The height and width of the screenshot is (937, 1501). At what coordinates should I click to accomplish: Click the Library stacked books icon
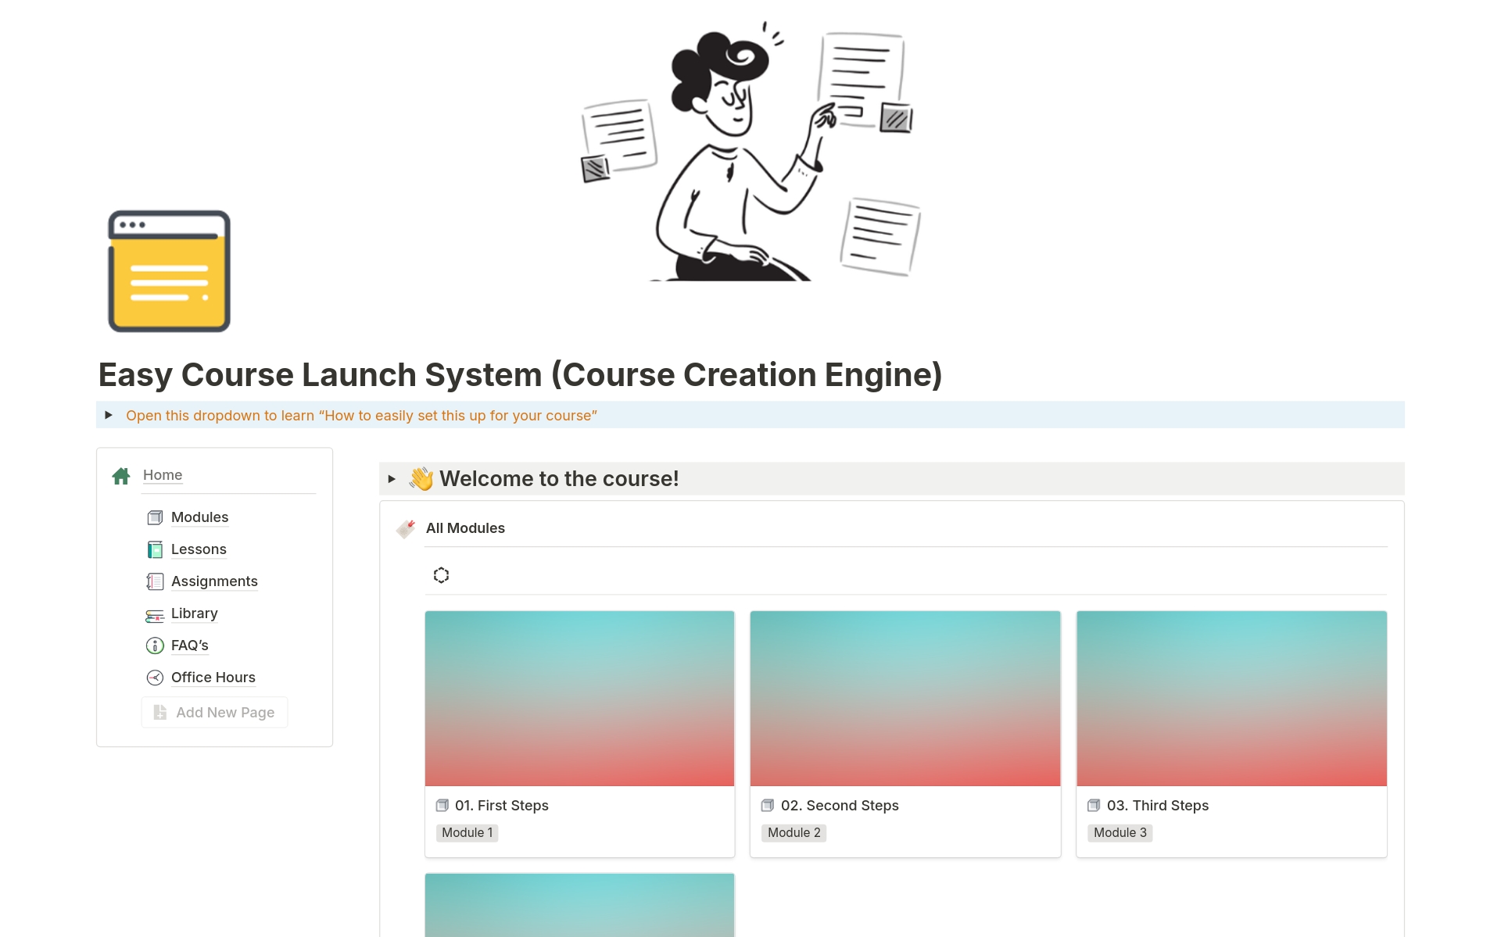click(155, 615)
